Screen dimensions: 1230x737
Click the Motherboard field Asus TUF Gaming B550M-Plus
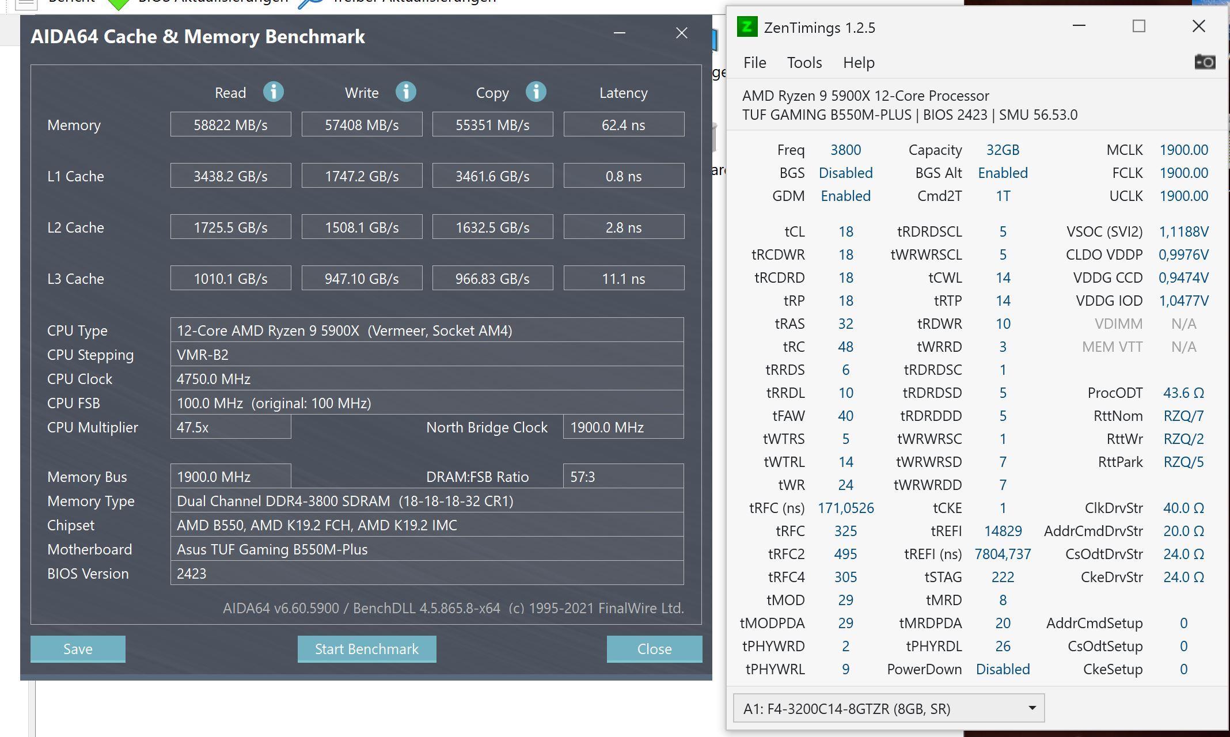(x=427, y=549)
